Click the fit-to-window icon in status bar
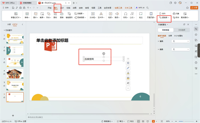 click(x=162, y=121)
